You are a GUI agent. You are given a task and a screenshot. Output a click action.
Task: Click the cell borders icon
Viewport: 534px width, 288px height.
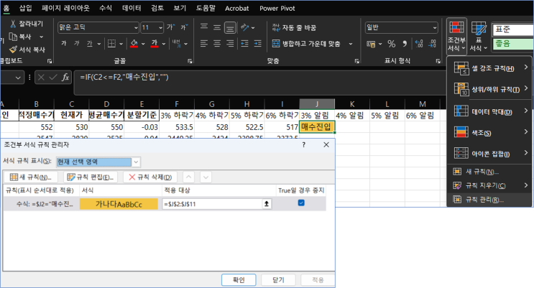click(111, 43)
